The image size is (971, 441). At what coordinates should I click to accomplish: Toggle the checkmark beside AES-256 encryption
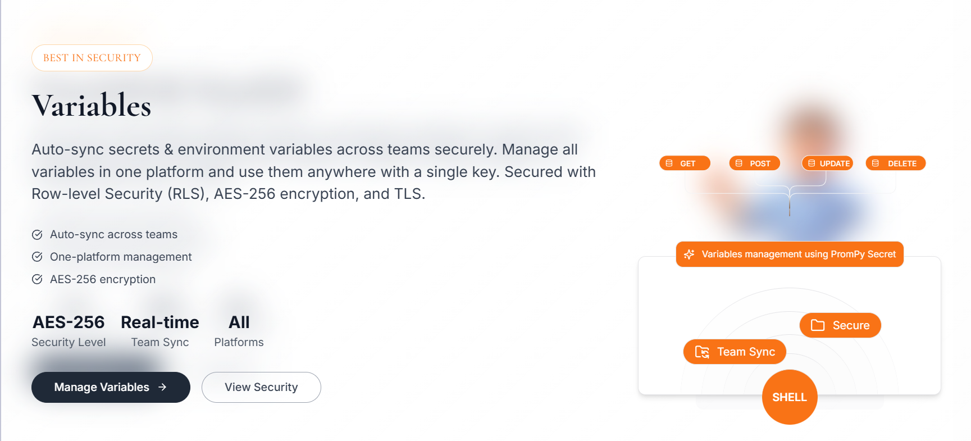coord(37,279)
